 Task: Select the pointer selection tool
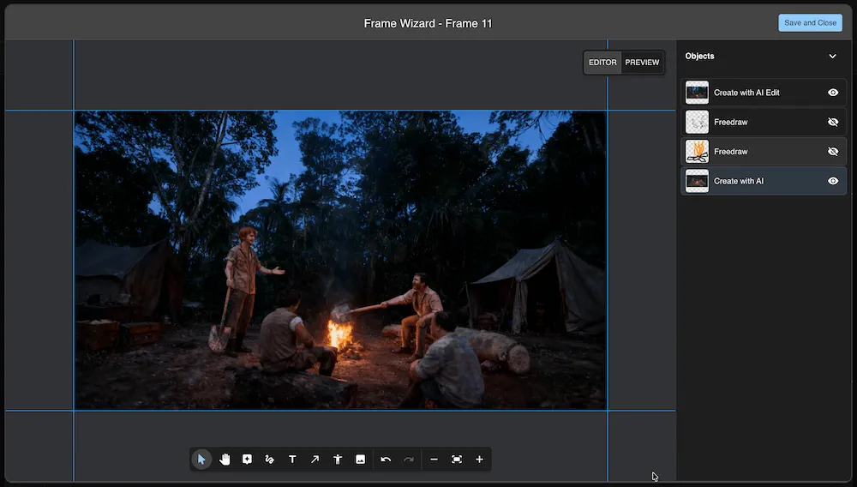(x=201, y=460)
